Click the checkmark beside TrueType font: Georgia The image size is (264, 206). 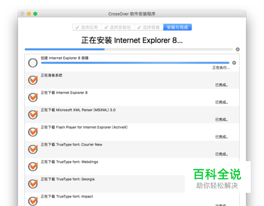(33, 184)
